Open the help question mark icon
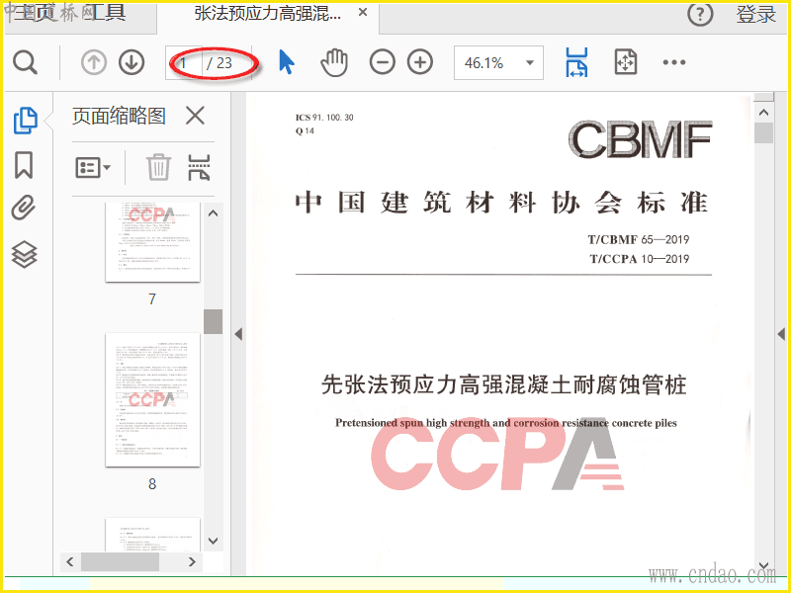Viewport: 791px width, 593px height. click(x=700, y=15)
